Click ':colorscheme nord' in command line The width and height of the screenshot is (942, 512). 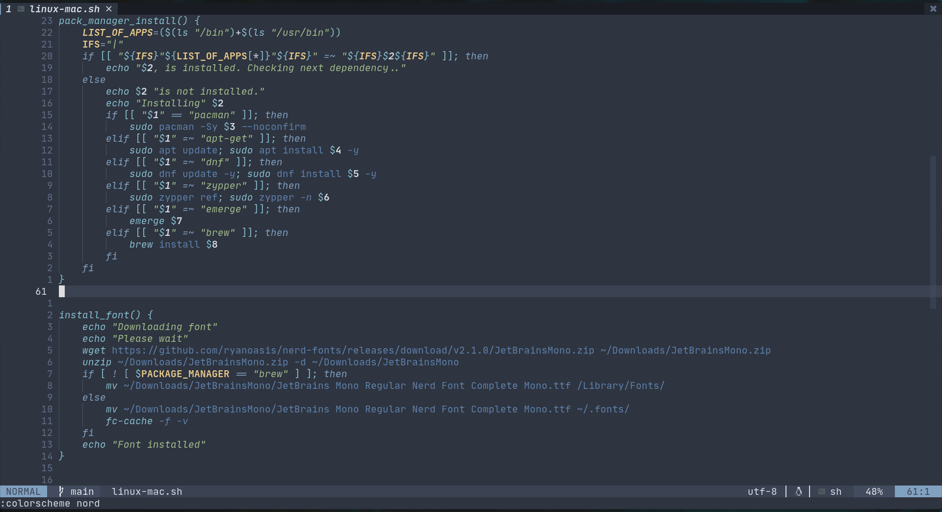[50, 503]
